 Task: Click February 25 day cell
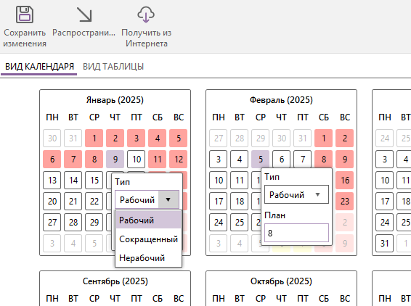[x=240, y=222]
